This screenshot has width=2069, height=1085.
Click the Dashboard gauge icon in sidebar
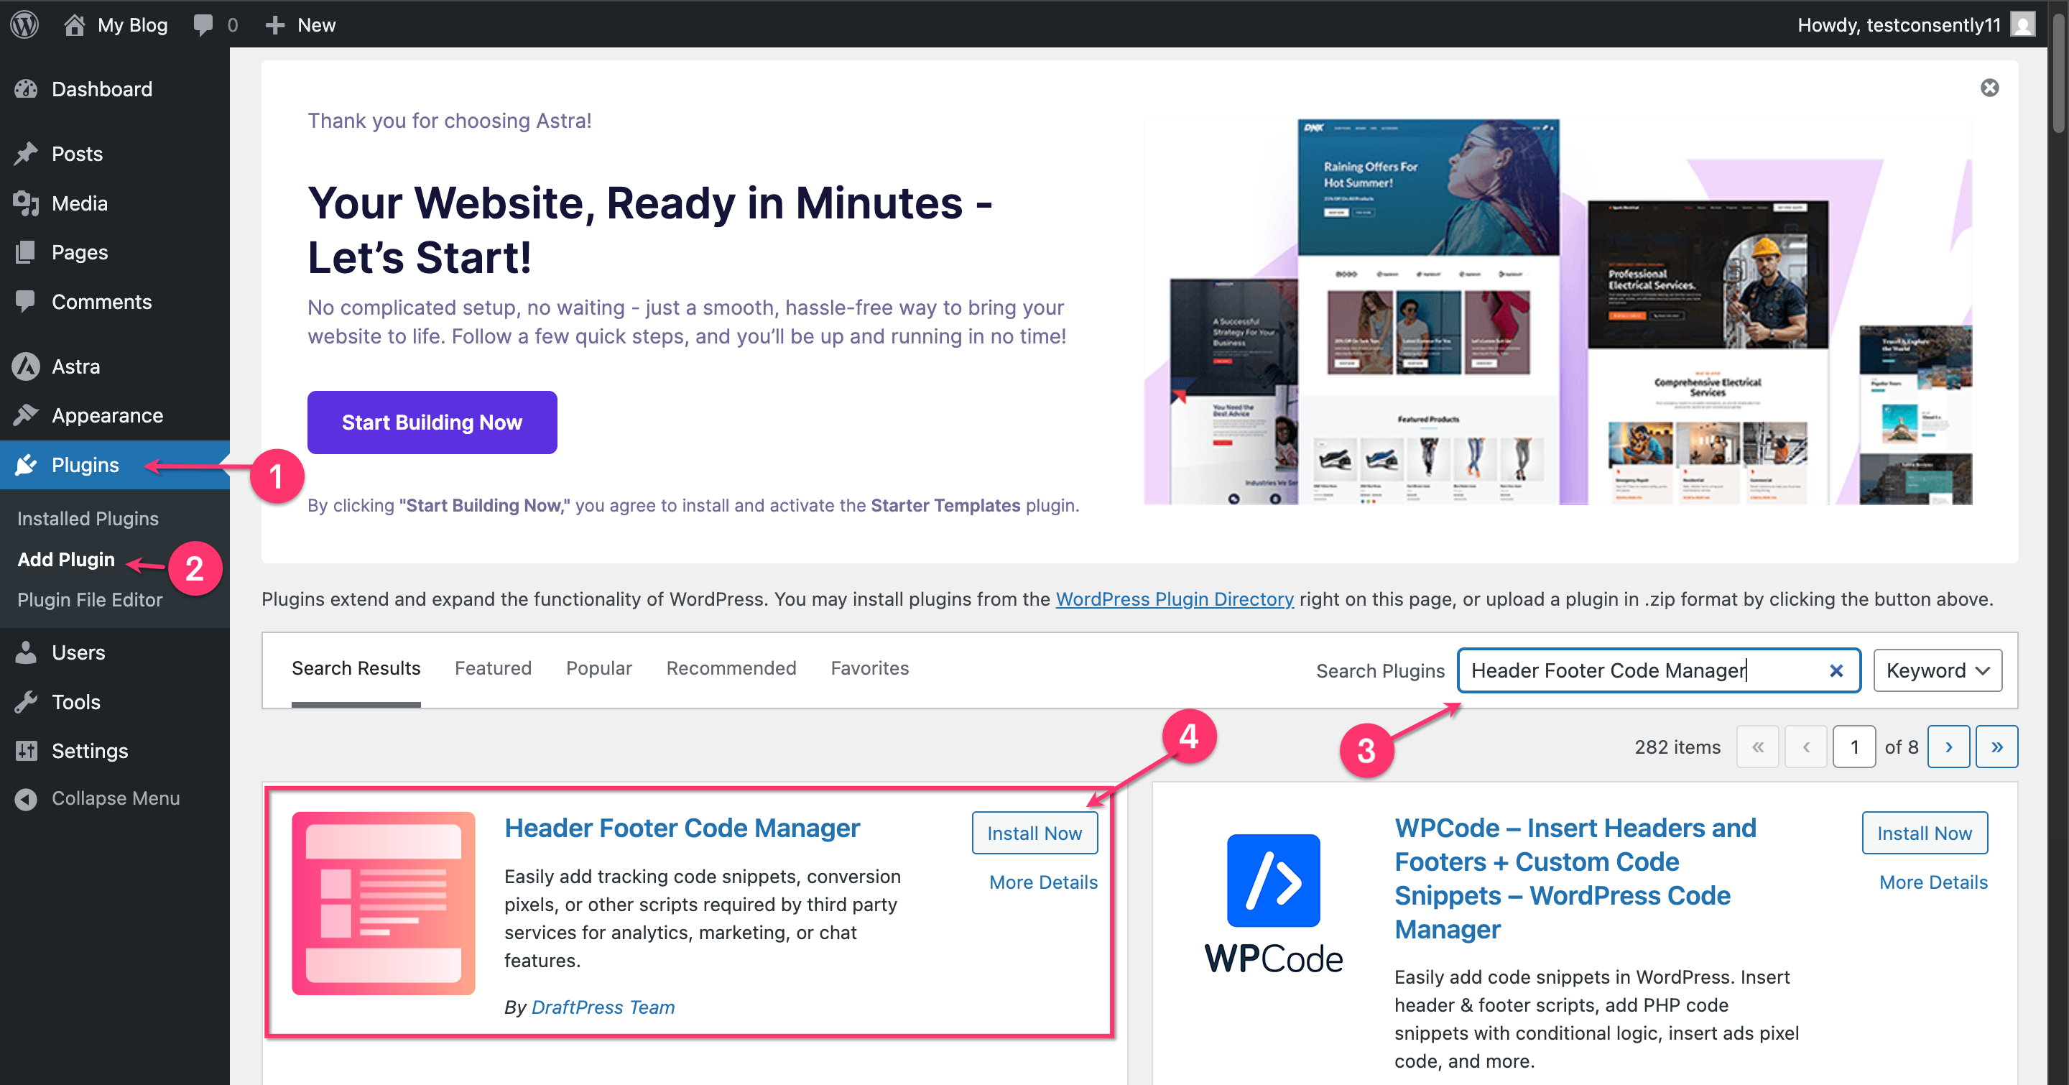26,89
